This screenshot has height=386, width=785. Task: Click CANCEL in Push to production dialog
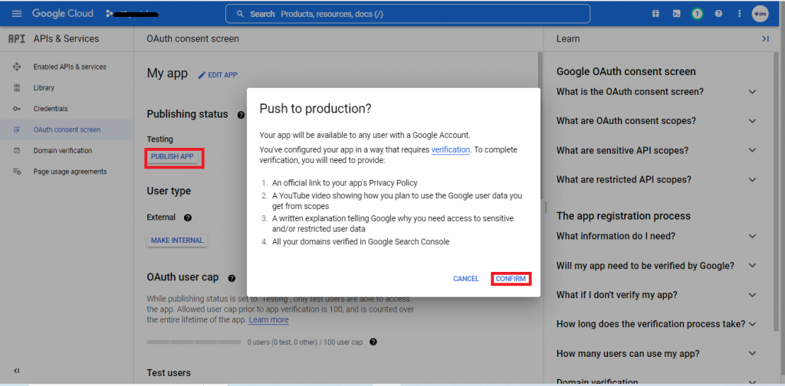(466, 279)
